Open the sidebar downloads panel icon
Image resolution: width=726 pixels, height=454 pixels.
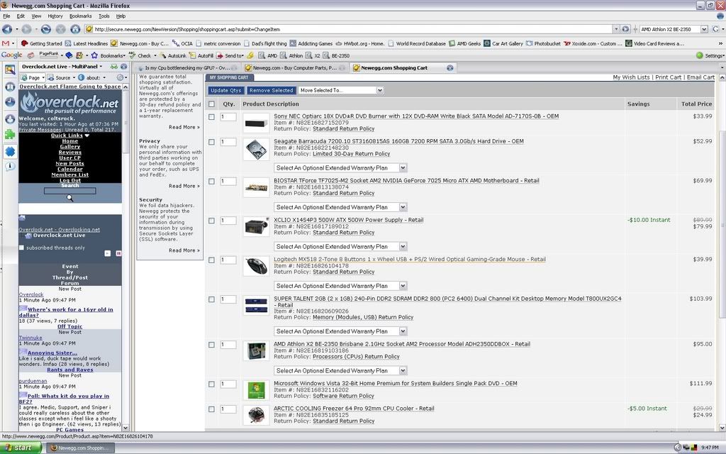10,118
